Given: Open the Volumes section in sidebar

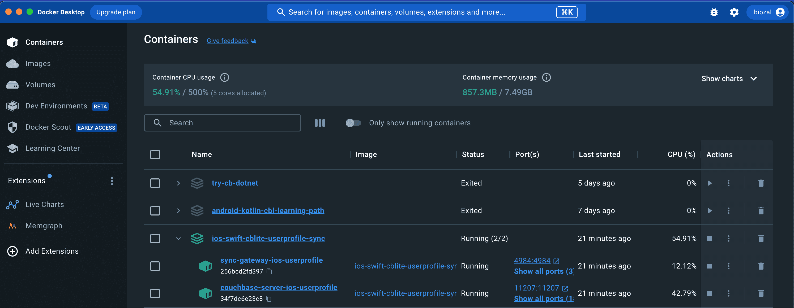Looking at the screenshot, I should (31, 85).
